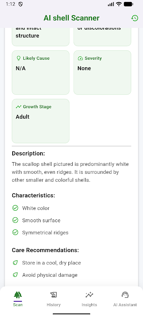Tap the Description paragraph text
143x318 pixels.
coord(70,172)
